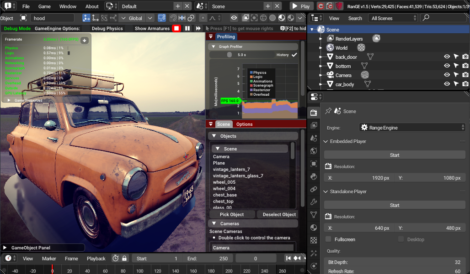Toggle render visibility of car_body
This screenshot has width=470, height=274.
pyautogui.click(x=465, y=84)
